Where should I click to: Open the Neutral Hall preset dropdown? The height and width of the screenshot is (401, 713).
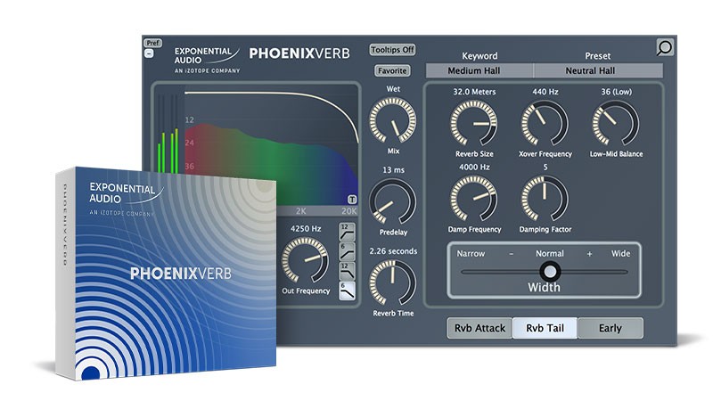(597, 71)
